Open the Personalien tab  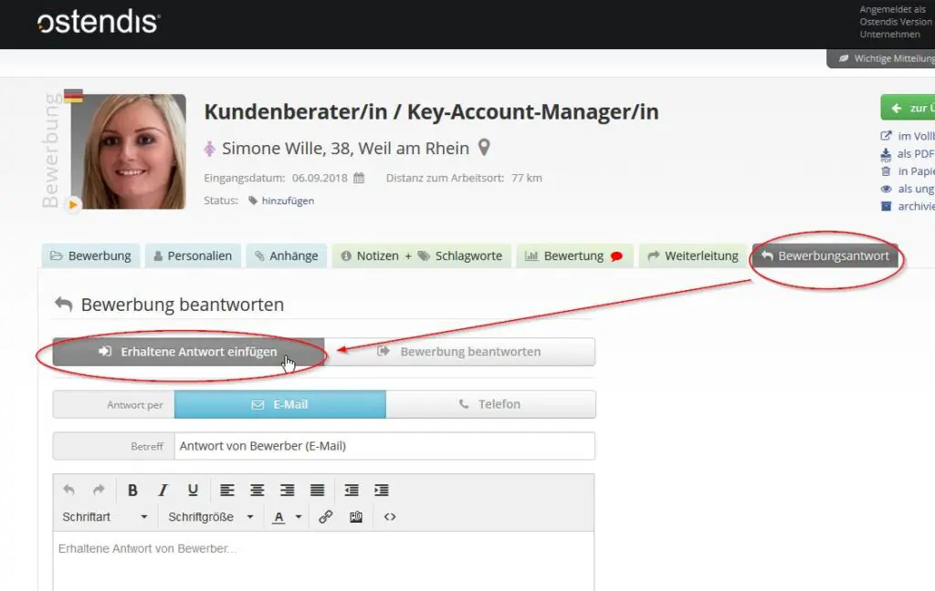point(194,255)
